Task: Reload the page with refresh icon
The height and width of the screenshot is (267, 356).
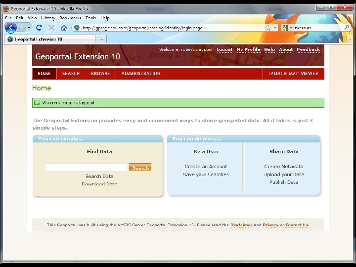Action: tap(39, 28)
